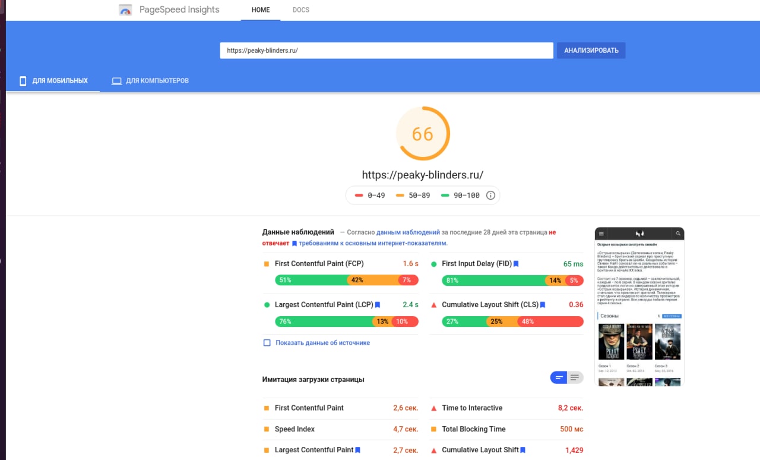The height and width of the screenshot is (460, 760).
Task: Click Total Blocking Time value '500 мс'
Action: click(572, 429)
